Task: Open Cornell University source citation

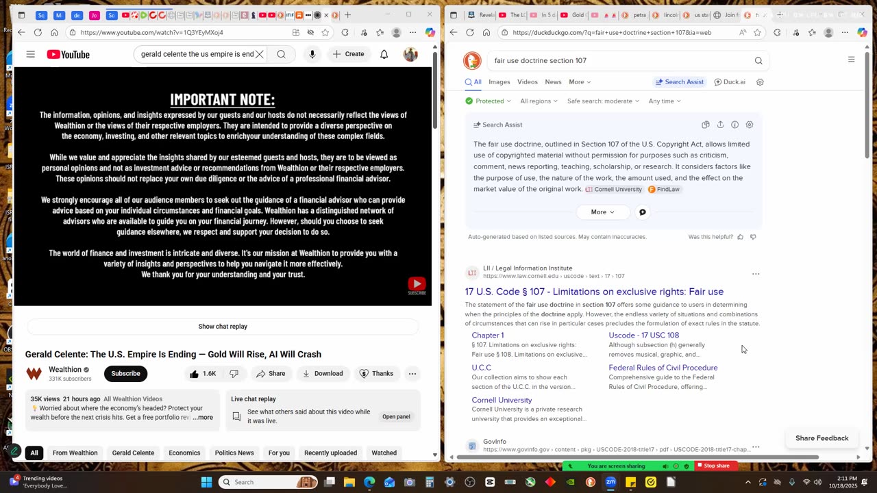Action: [x=614, y=189]
